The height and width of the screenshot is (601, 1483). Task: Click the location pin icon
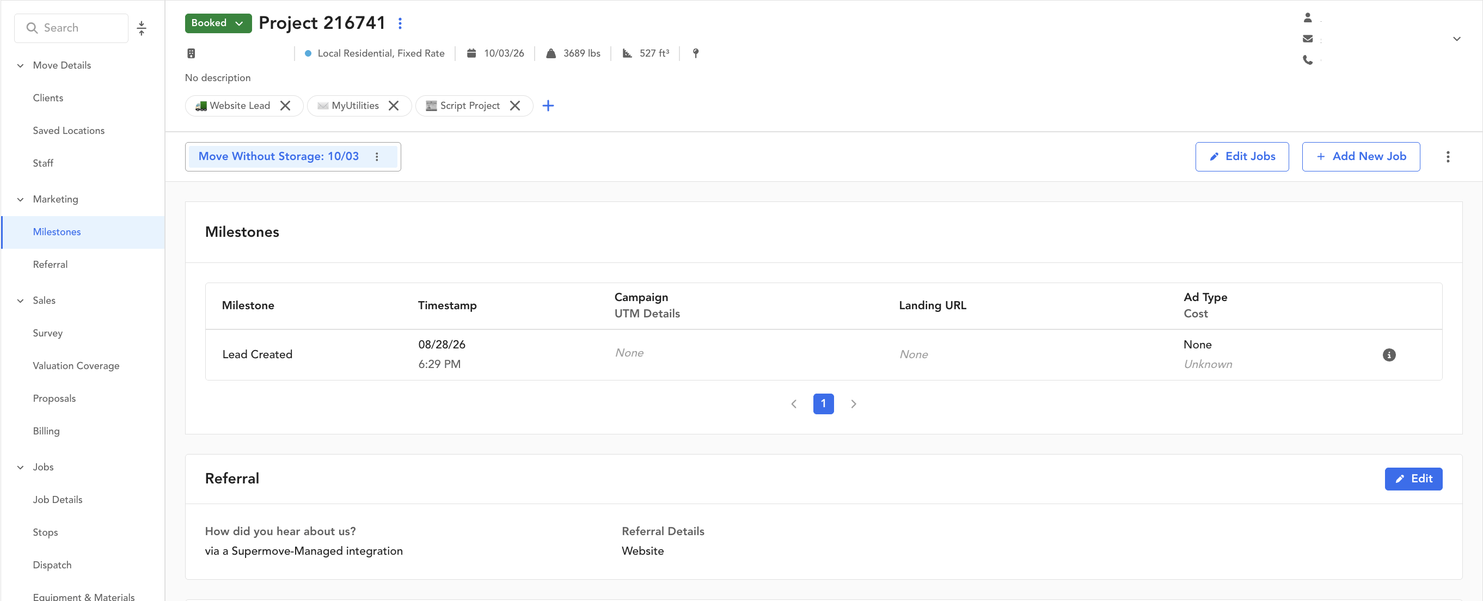[695, 53]
